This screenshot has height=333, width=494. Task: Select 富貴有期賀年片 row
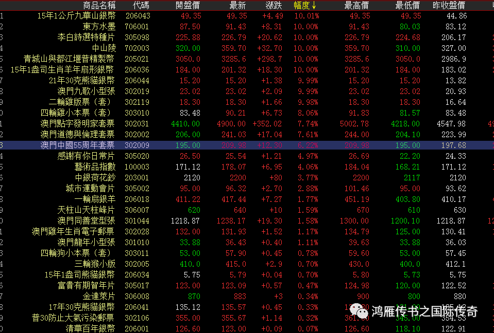pyautogui.click(x=247, y=286)
